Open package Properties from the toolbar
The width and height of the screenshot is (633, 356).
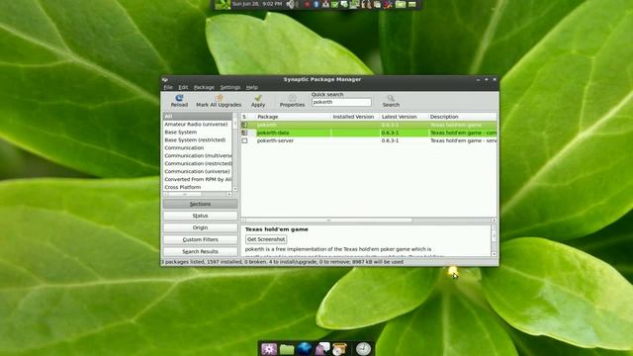[x=293, y=98]
